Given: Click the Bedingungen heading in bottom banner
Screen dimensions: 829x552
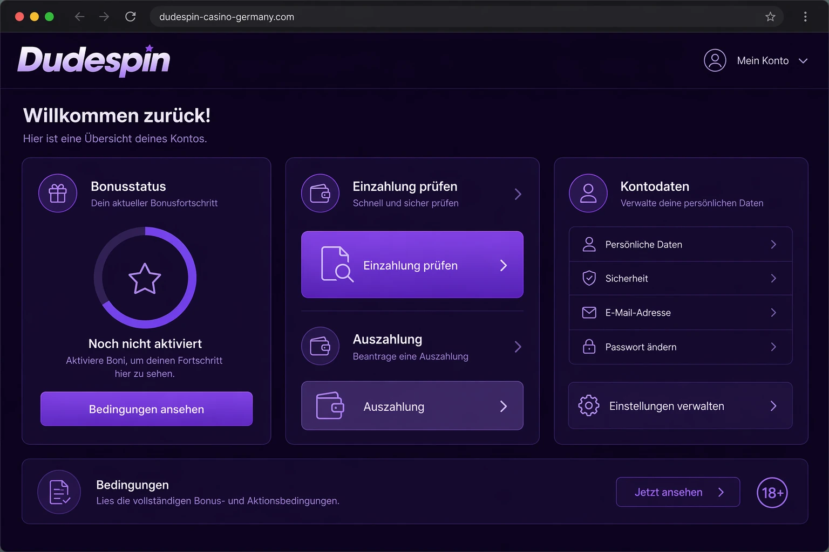Looking at the screenshot, I should 132,485.
